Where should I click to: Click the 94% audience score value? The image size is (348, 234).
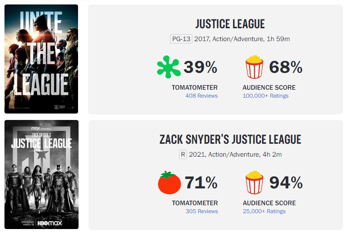click(x=286, y=183)
